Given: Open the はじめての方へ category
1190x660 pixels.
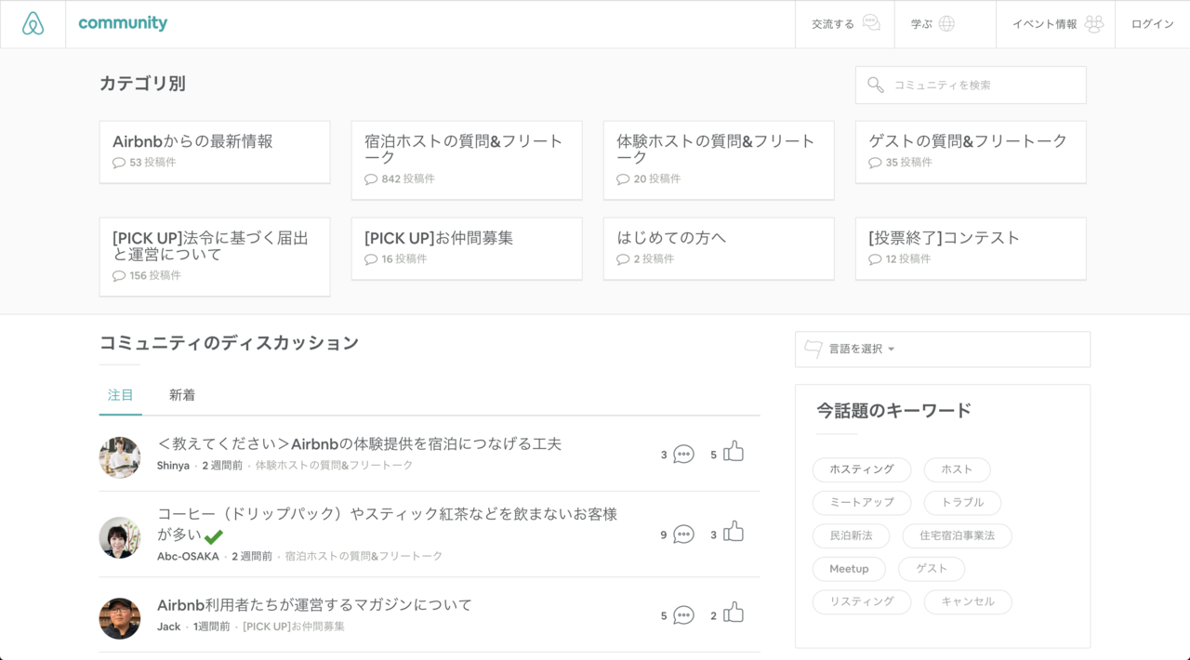Looking at the screenshot, I should [x=719, y=248].
